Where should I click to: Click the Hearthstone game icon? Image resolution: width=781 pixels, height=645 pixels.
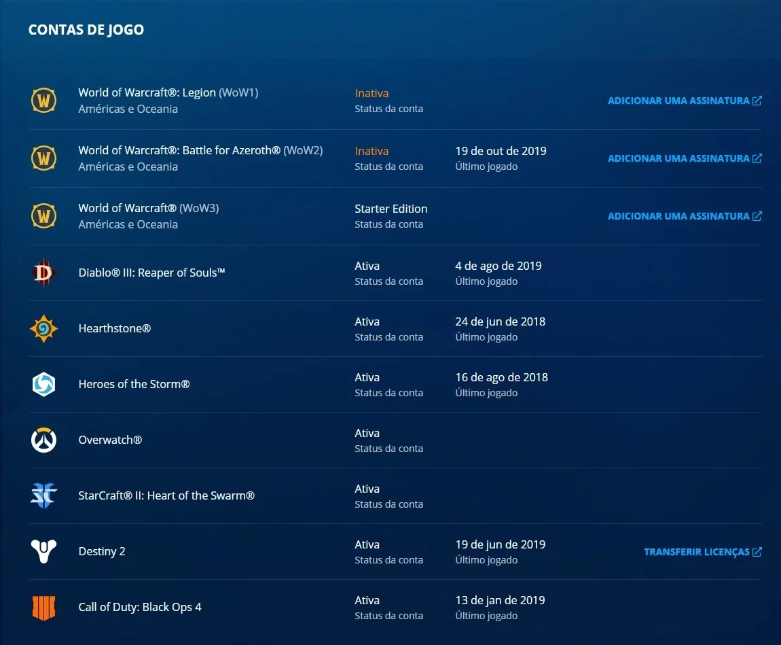coord(44,328)
